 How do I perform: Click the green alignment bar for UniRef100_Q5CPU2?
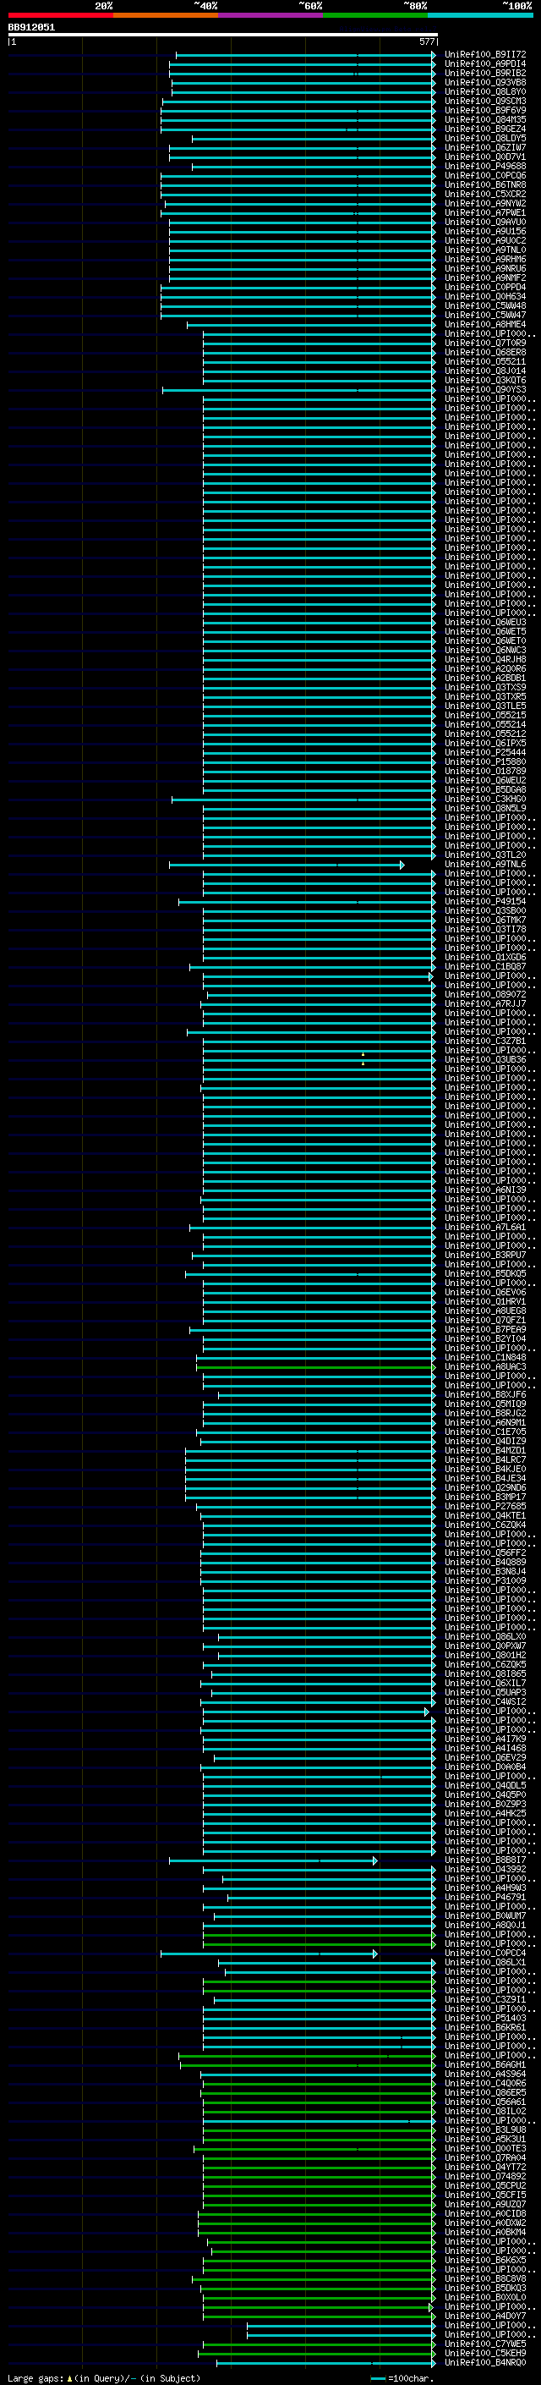[319, 2185]
